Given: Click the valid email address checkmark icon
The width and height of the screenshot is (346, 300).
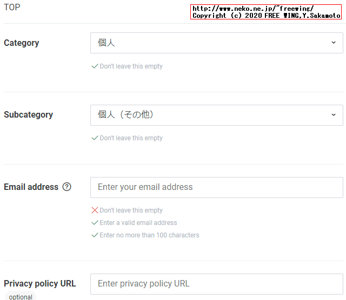Looking at the screenshot, I should pos(95,223).
